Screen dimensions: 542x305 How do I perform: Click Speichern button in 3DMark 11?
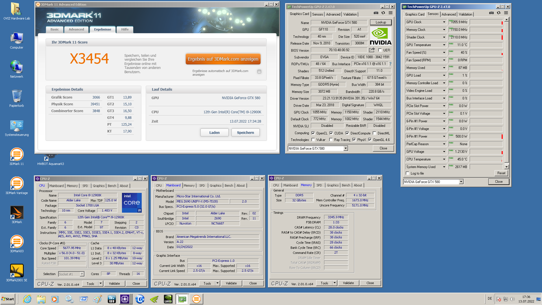[246, 132]
